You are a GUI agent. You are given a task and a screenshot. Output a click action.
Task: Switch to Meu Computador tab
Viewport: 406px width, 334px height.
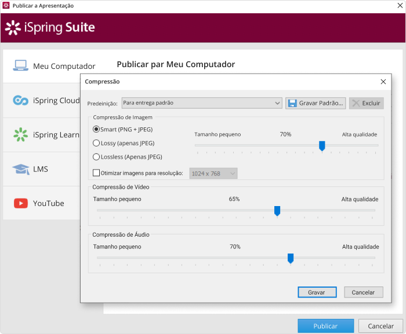coord(54,66)
